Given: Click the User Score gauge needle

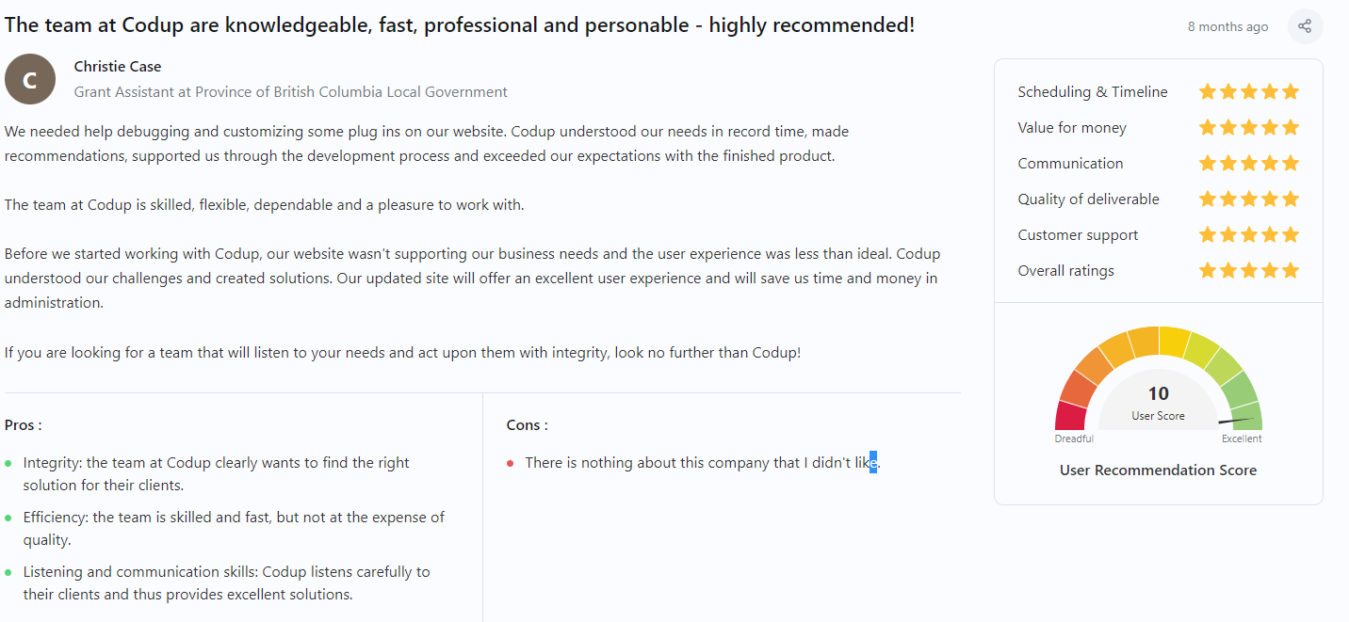Looking at the screenshot, I should (1237, 420).
